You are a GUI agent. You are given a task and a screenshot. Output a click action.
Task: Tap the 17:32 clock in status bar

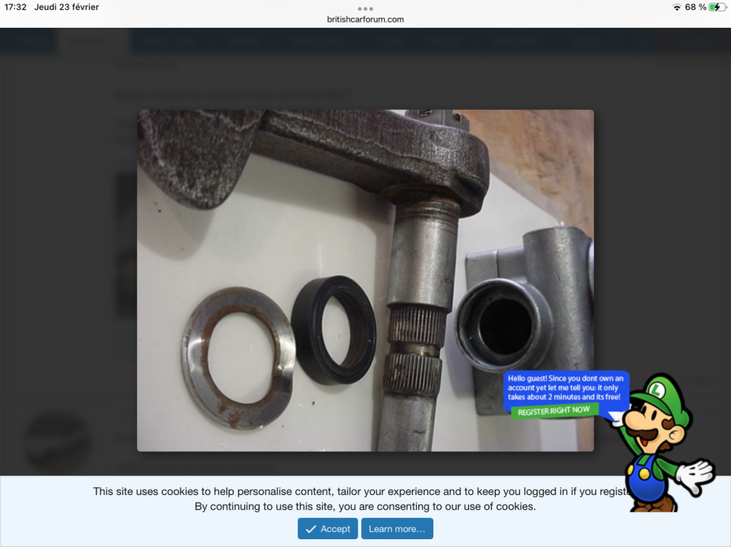(16, 7)
